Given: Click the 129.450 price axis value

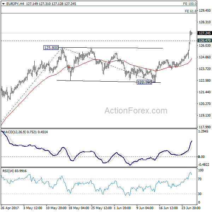Looking at the screenshot, I should pos(205,10).
